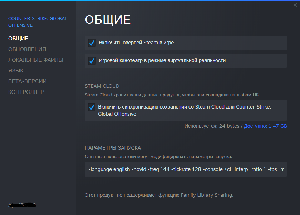The image size is (300, 215).
Task: Click the Family Library Sharing notice text
Action: click(x=159, y=195)
